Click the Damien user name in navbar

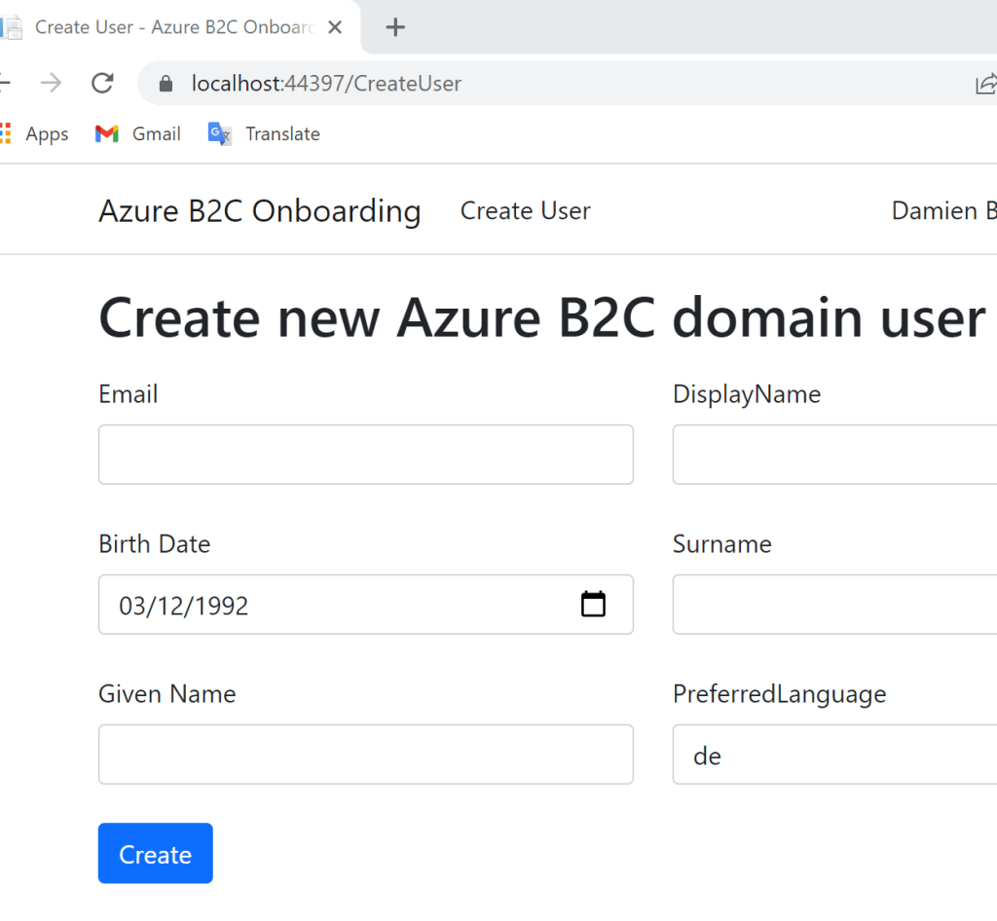click(x=942, y=211)
